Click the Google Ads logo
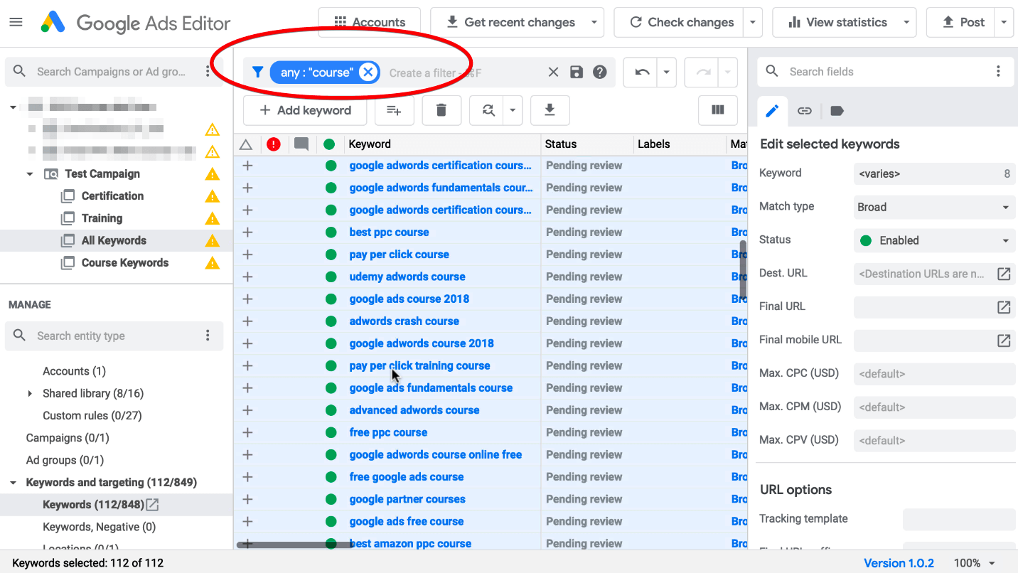The width and height of the screenshot is (1018, 573). [x=53, y=23]
